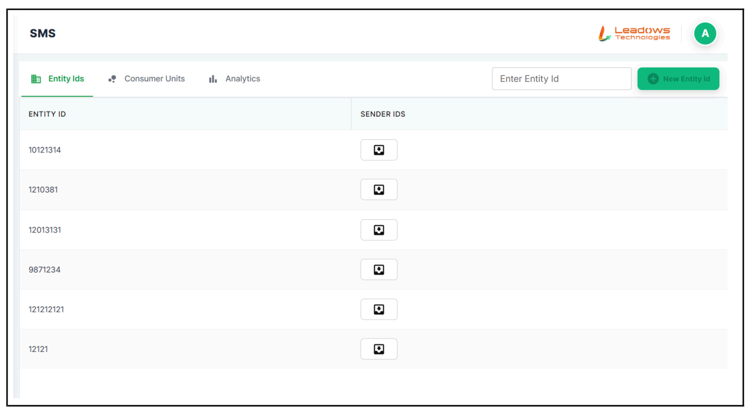Open sender IDs for entity 1210381

click(x=379, y=190)
